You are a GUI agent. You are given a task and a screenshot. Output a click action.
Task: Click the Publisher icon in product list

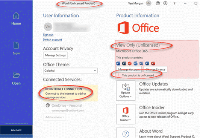147,63
